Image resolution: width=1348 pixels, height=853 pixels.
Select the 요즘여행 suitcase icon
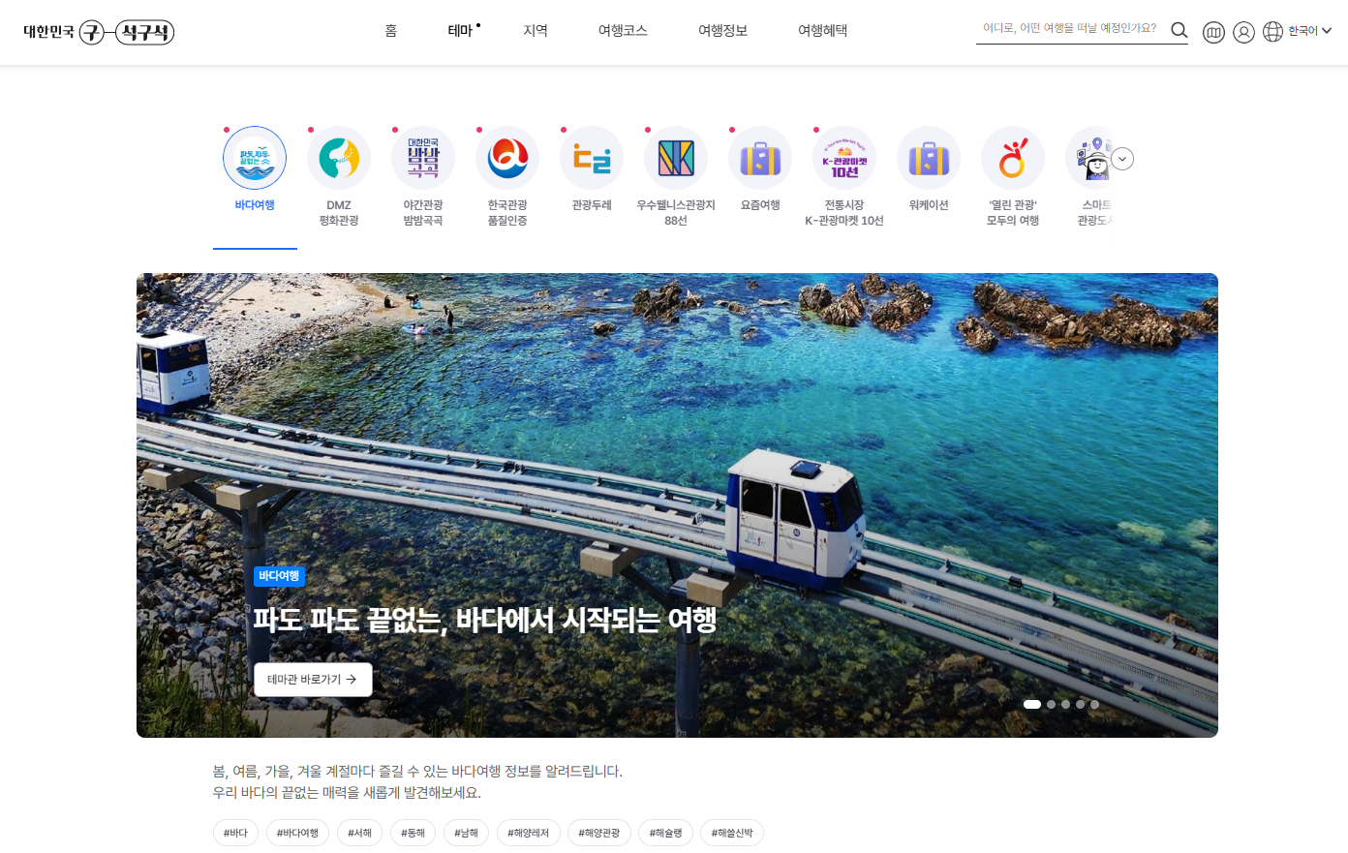point(760,158)
